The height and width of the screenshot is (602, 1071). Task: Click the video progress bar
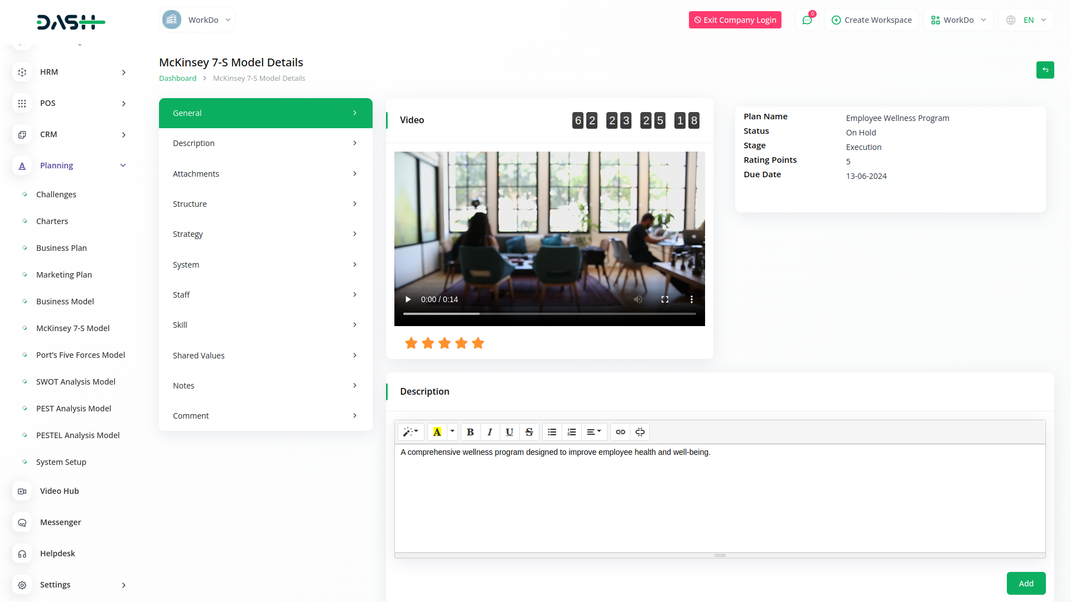click(x=549, y=314)
